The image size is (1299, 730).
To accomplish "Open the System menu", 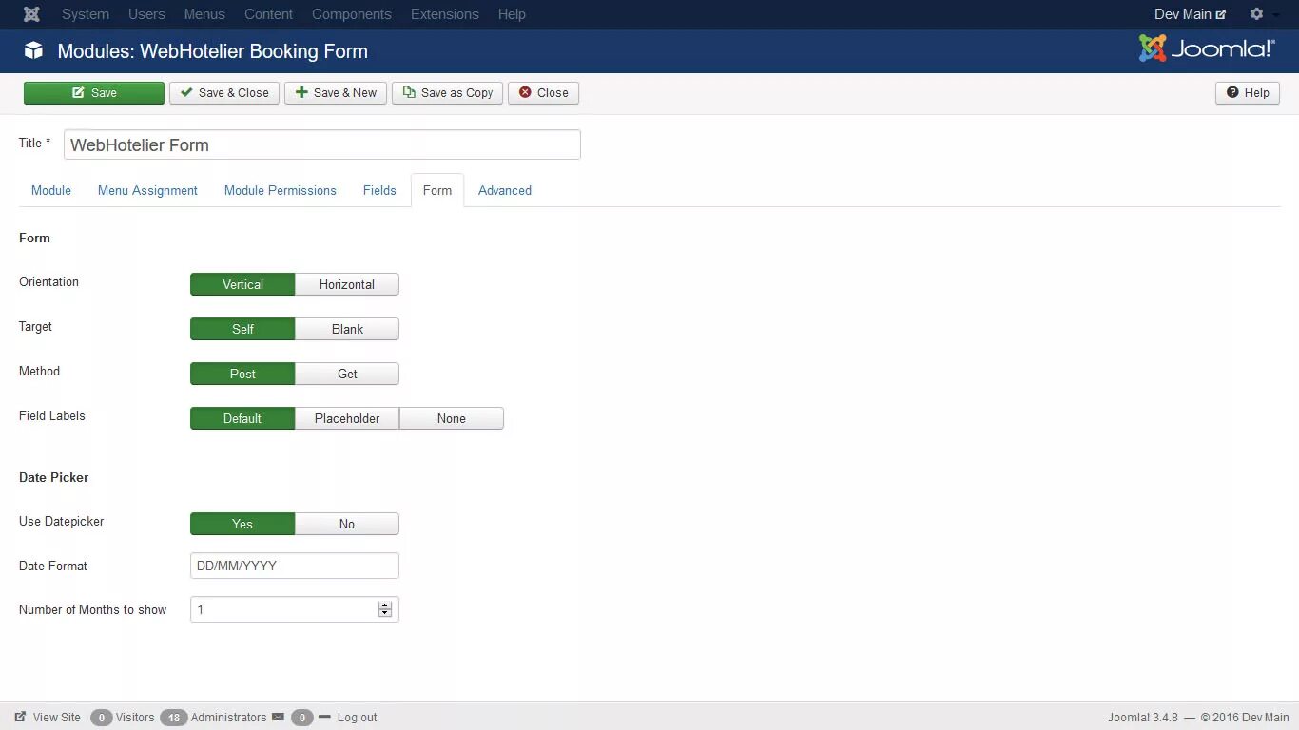I will (86, 14).
